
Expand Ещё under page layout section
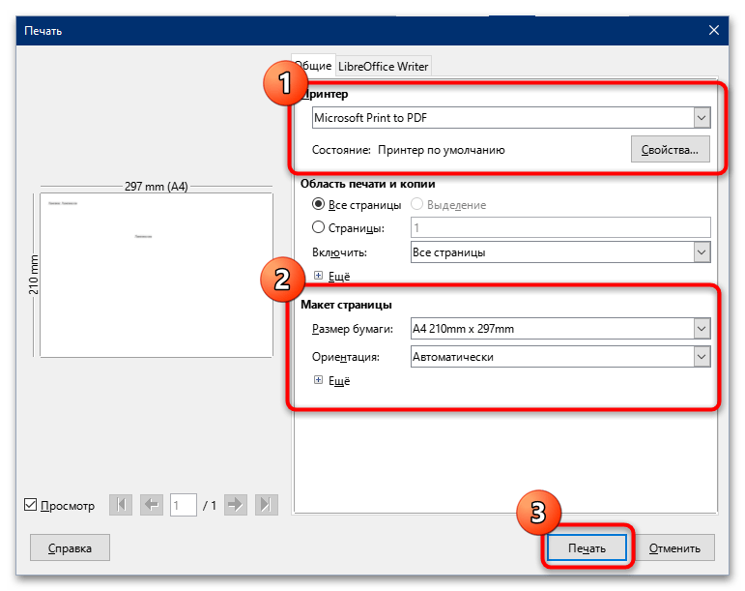pos(320,381)
